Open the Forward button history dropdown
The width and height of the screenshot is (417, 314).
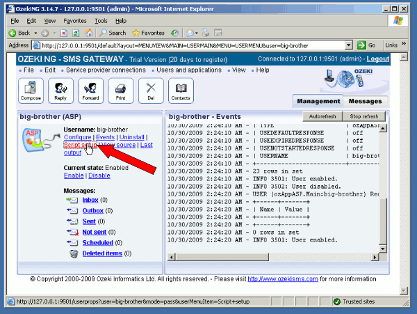tap(54, 33)
